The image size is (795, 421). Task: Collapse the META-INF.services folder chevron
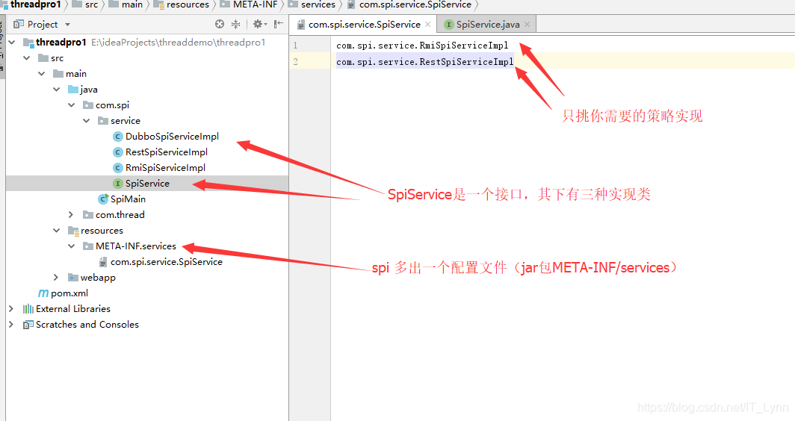72,246
